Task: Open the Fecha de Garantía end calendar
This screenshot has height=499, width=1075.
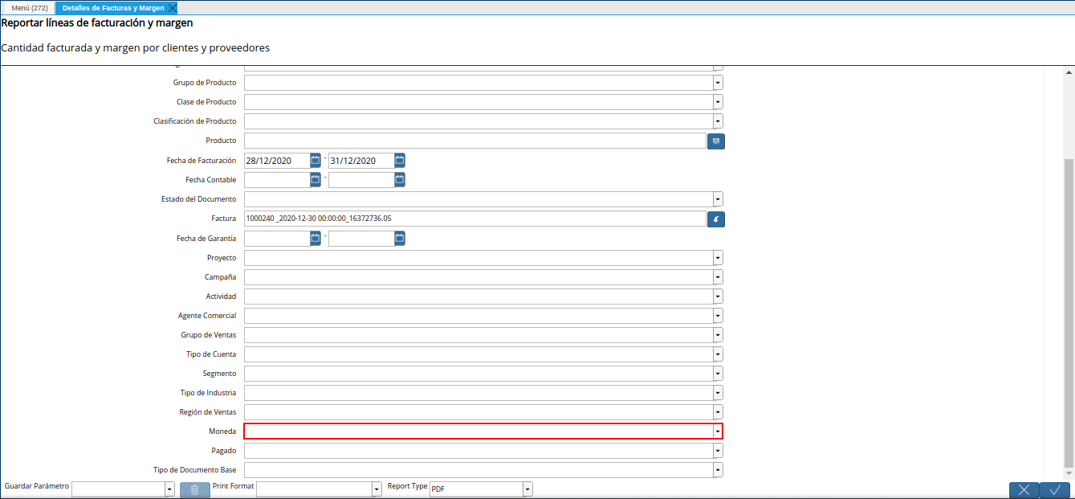Action: pos(400,239)
